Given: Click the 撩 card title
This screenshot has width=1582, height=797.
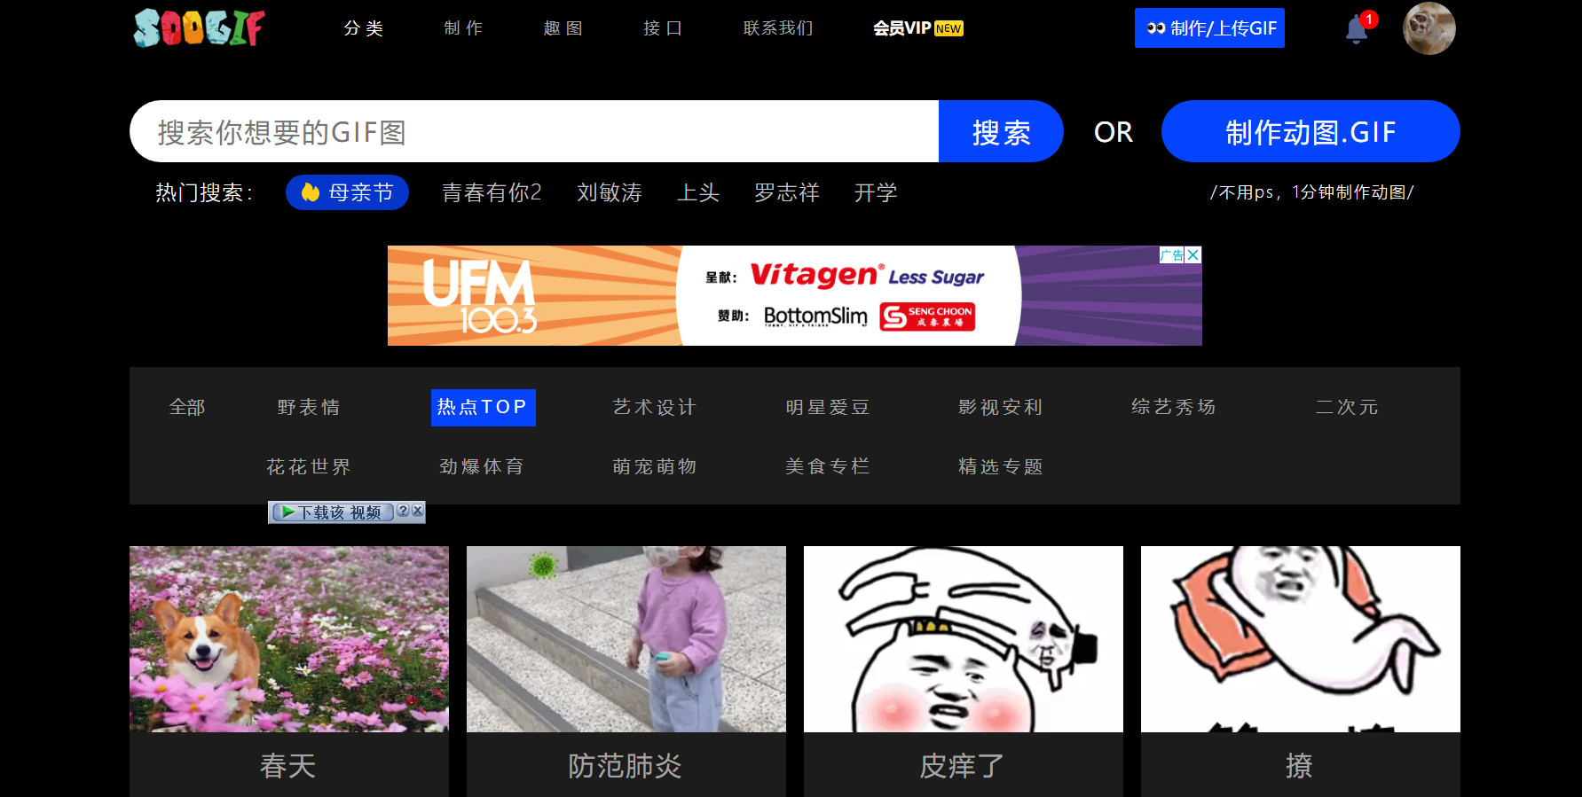Looking at the screenshot, I should (x=1300, y=766).
